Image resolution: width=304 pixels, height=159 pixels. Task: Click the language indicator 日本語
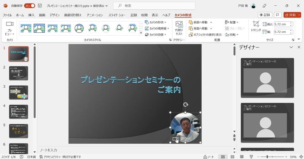(31, 157)
